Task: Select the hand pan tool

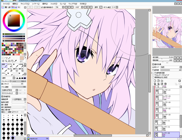Action: click(x=12, y=61)
